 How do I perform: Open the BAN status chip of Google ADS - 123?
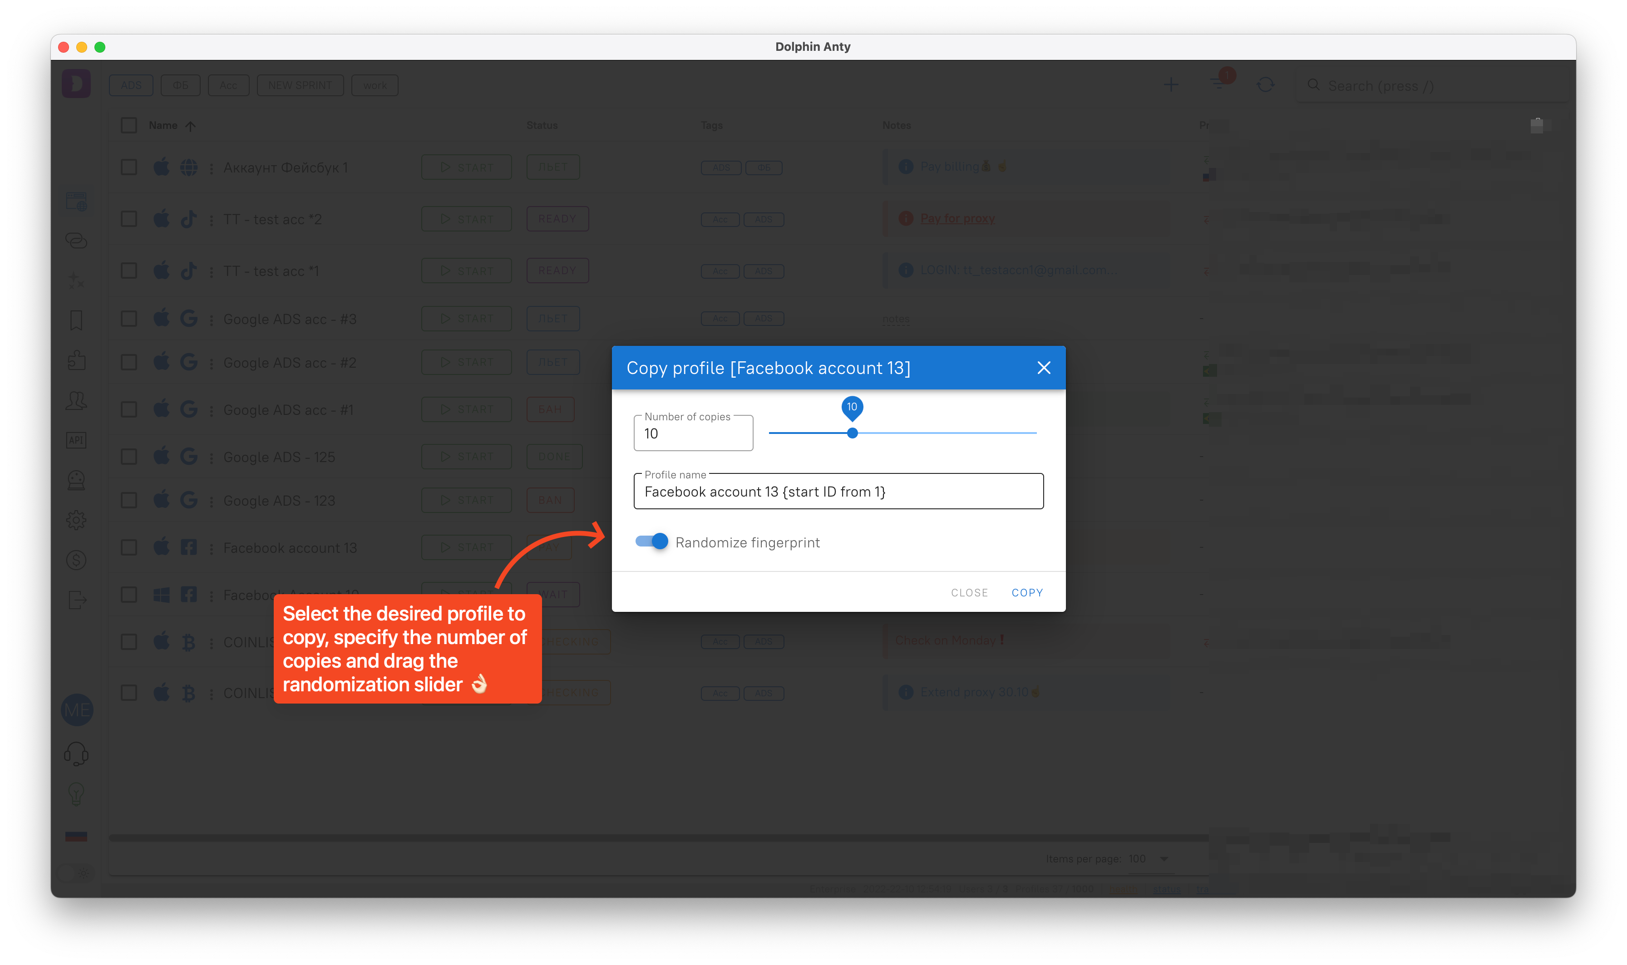(550, 500)
